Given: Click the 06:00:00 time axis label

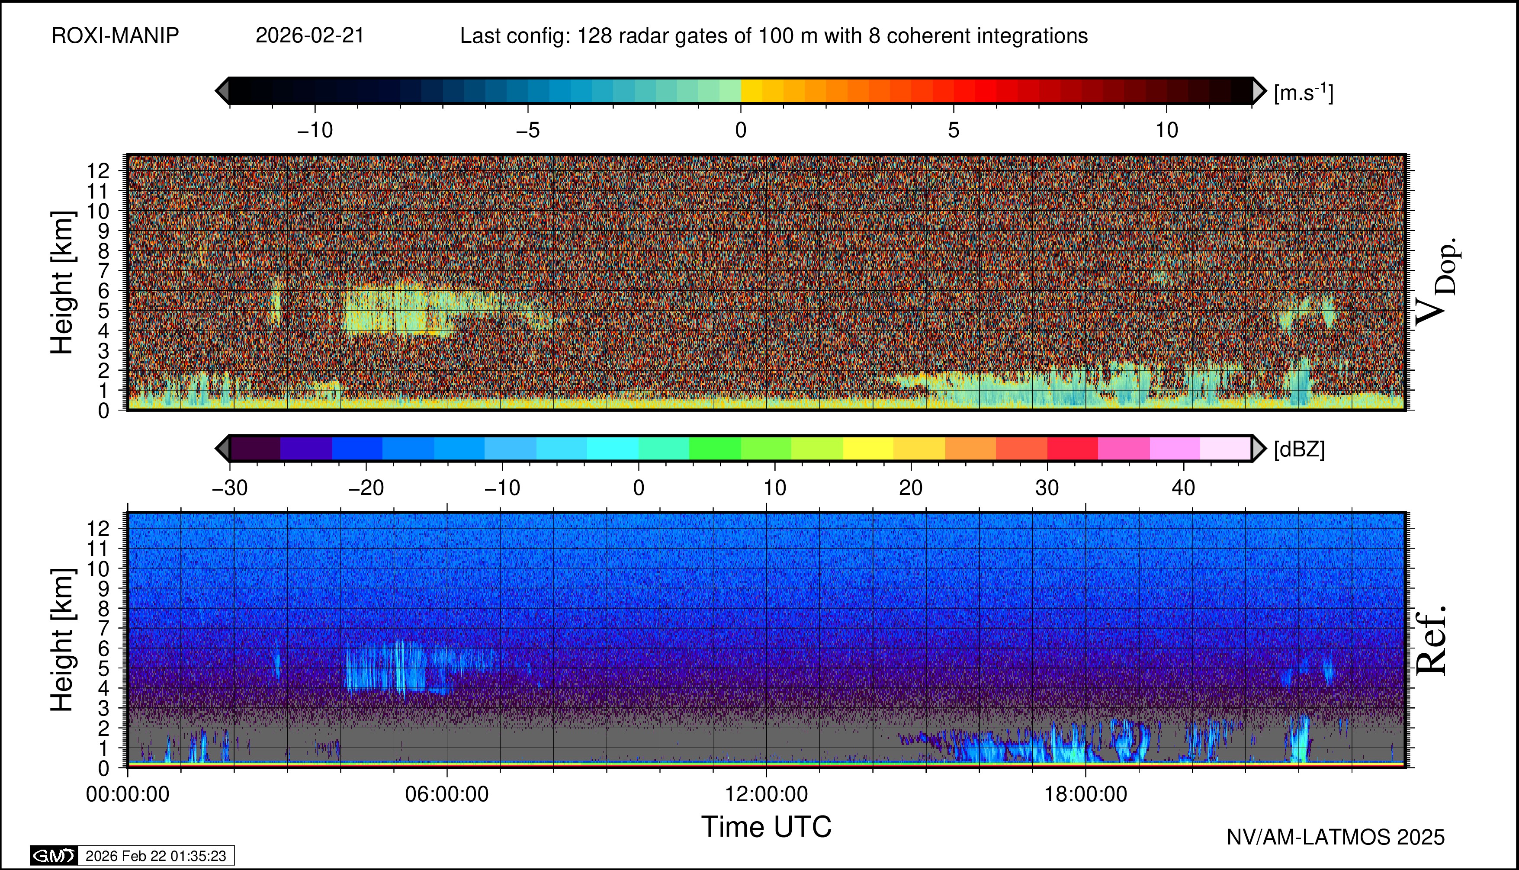Looking at the screenshot, I should [x=446, y=794].
